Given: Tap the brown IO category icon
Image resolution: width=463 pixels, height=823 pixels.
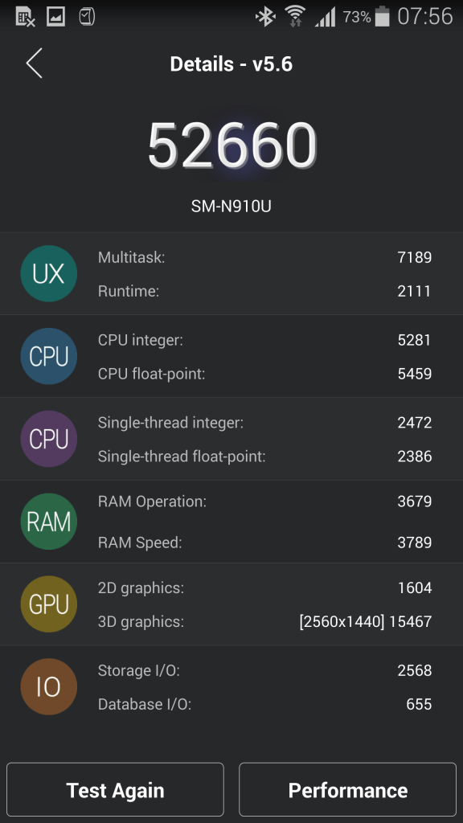Looking at the screenshot, I should (48, 687).
